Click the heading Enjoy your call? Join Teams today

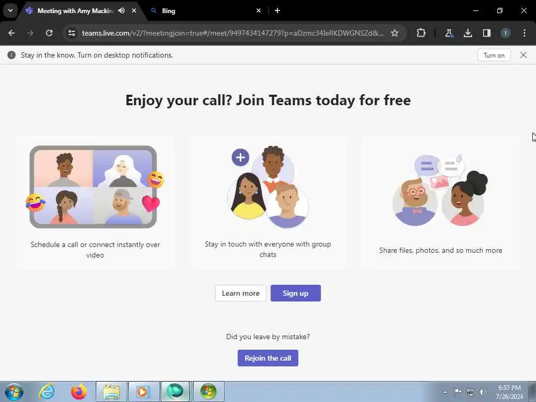click(x=268, y=100)
